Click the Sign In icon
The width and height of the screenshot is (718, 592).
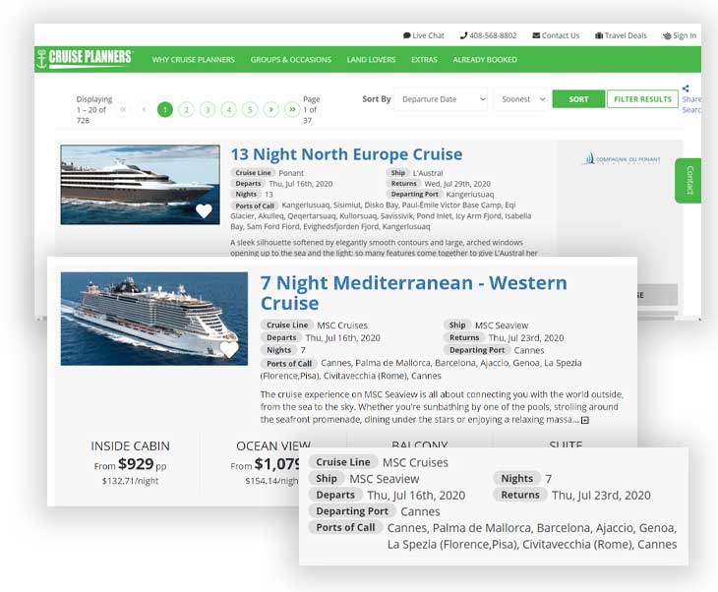(x=667, y=35)
